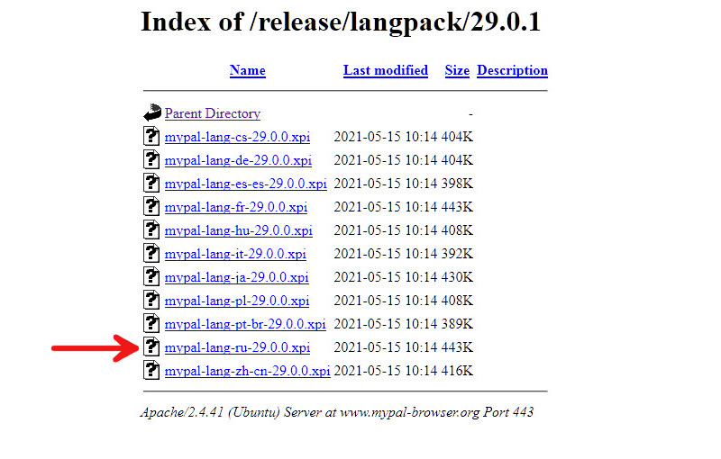The image size is (721, 459).
Task: Download the mypal-lang-it-29.0.0.xpi Italian langpack
Action: pos(235,254)
